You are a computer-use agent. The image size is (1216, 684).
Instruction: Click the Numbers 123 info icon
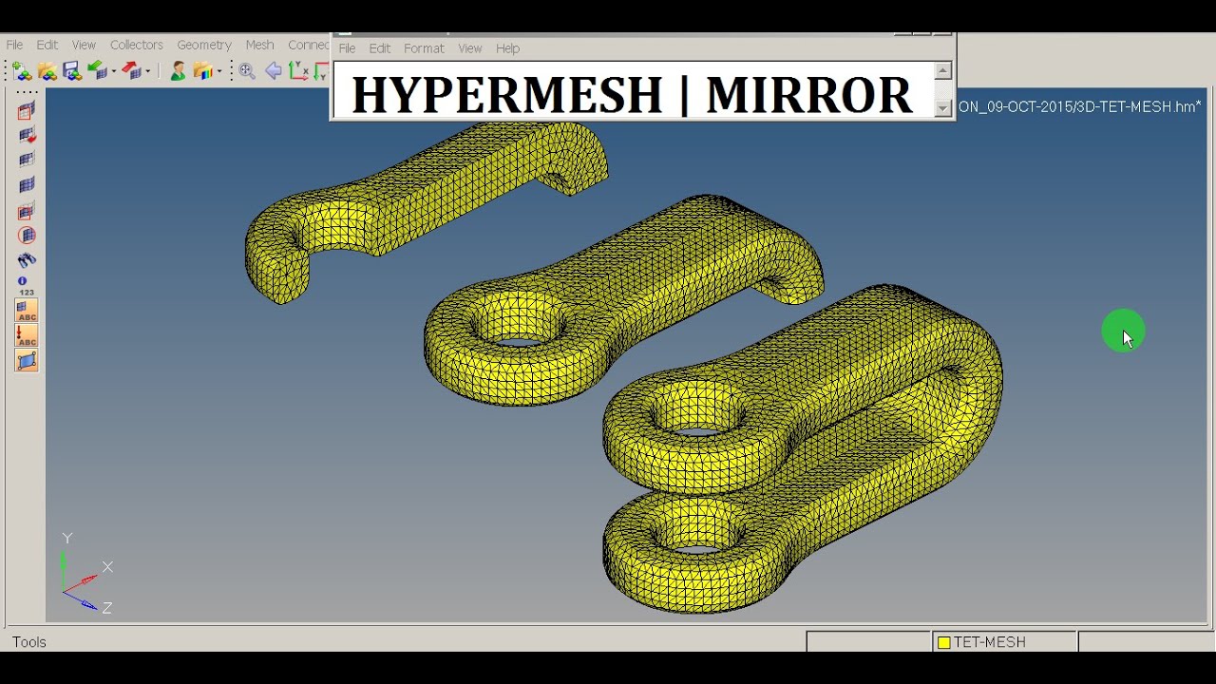(27, 286)
